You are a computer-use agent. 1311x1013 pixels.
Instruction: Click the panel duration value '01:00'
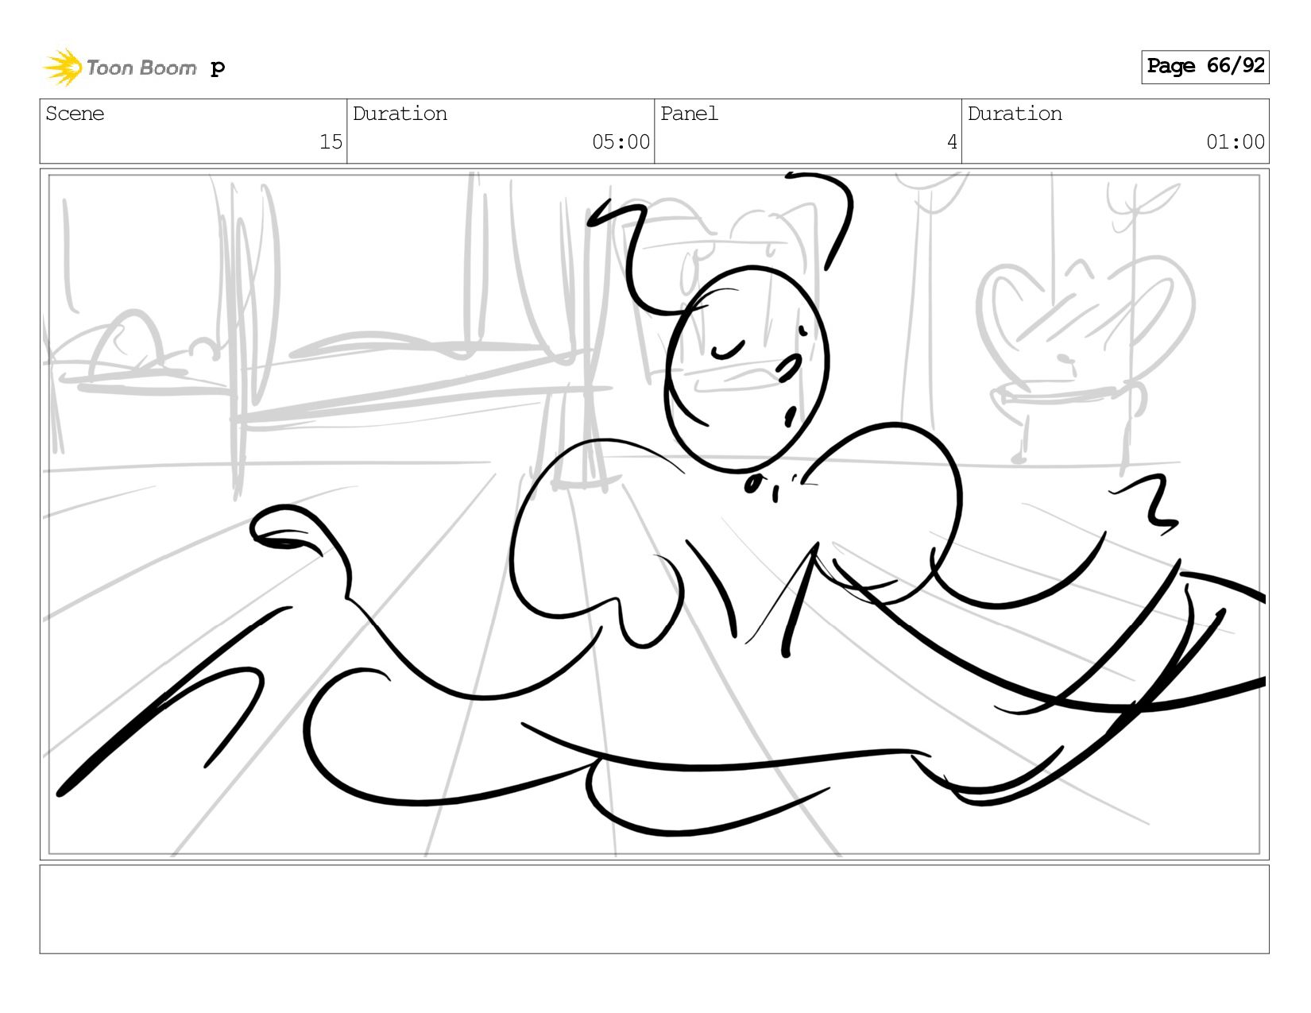point(1235,142)
